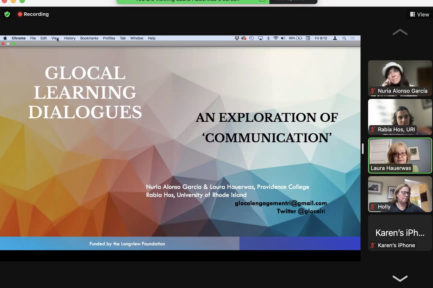Click the AN EXPLORATION OF 'COMMUNICATION' subtitle
This screenshot has height=288, width=433.
coord(267,127)
